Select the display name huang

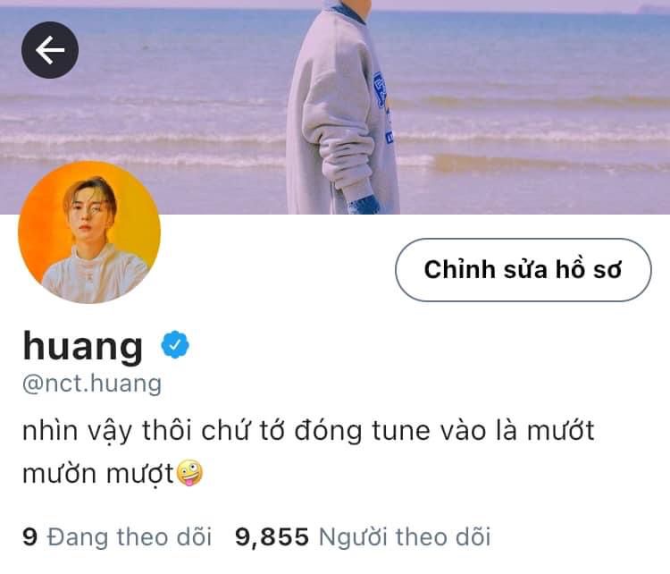(x=82, y=346)
